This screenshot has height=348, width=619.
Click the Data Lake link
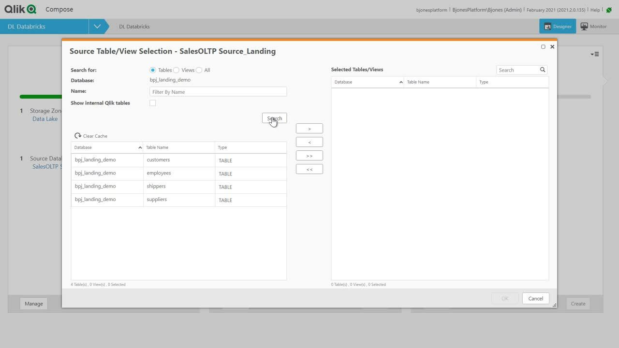point(45,119)
